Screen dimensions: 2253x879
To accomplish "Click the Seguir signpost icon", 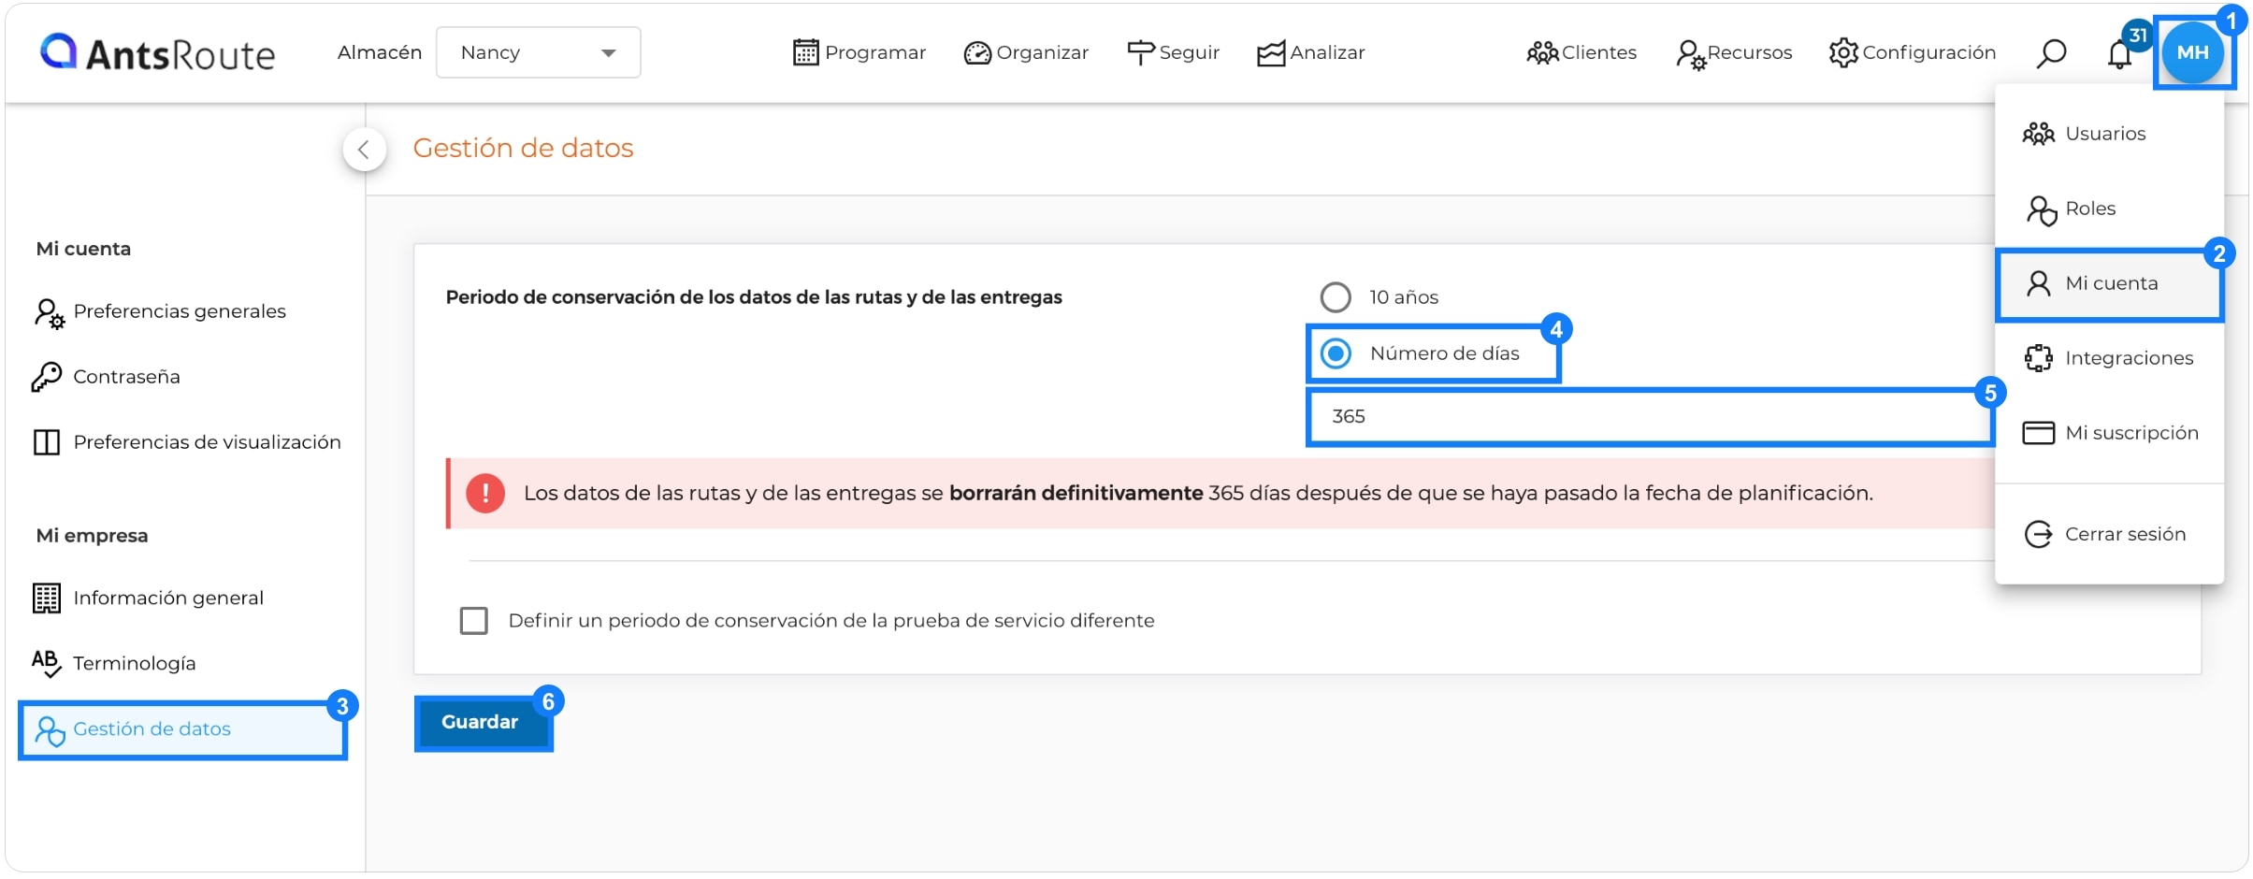I will [1141, 52].
